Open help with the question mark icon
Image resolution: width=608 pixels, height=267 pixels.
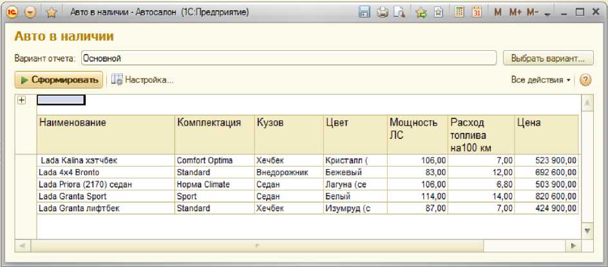click(x=585, y=80)
